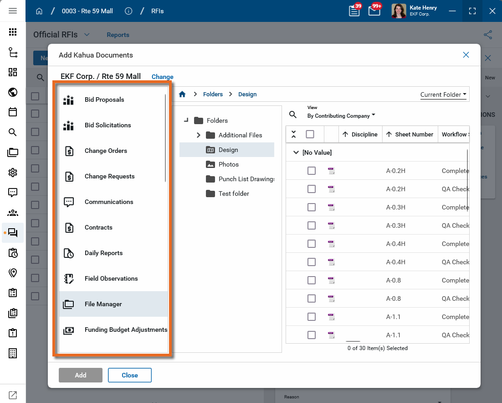Open the By Contributing Company view dropdown
Image resolution: width=502 pixels, height=403 pixels.
[x=341, y=116]
